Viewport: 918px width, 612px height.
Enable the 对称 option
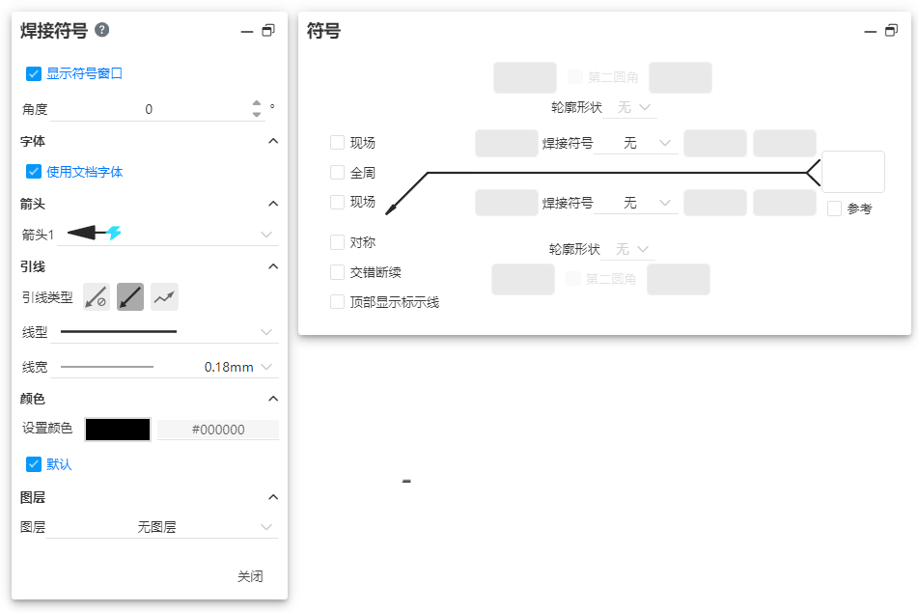click(x=337, y=242)
